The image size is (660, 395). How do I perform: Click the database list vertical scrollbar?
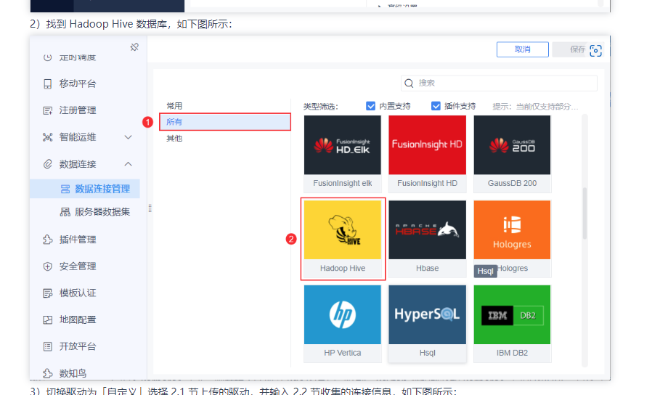584,214
